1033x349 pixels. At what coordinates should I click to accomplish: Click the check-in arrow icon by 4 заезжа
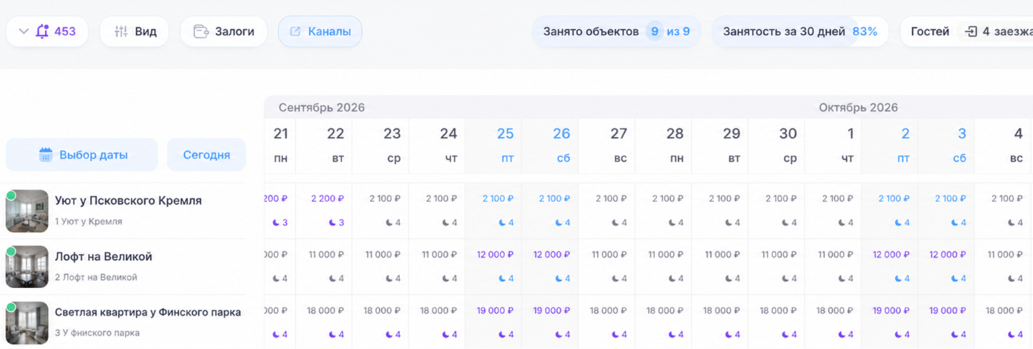[x=971, y=31]
